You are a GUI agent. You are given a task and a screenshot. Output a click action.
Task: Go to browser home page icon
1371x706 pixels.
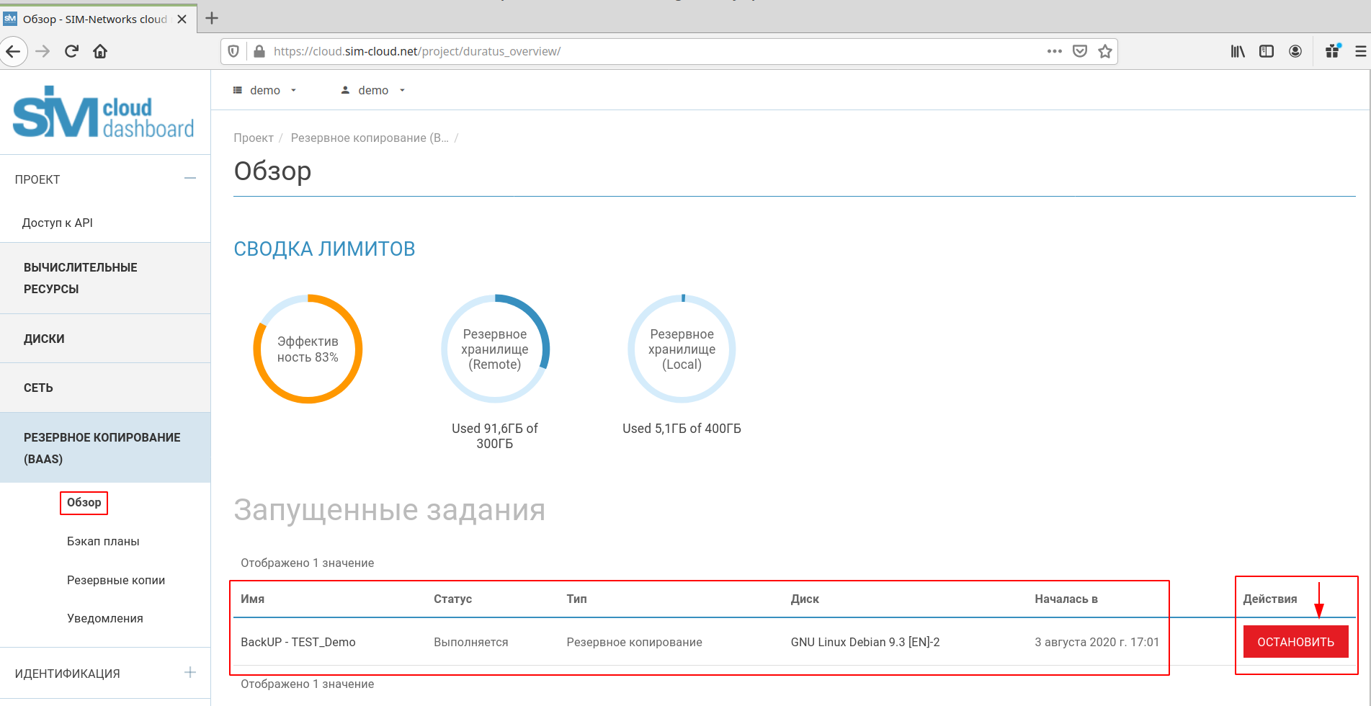point(100,51)
